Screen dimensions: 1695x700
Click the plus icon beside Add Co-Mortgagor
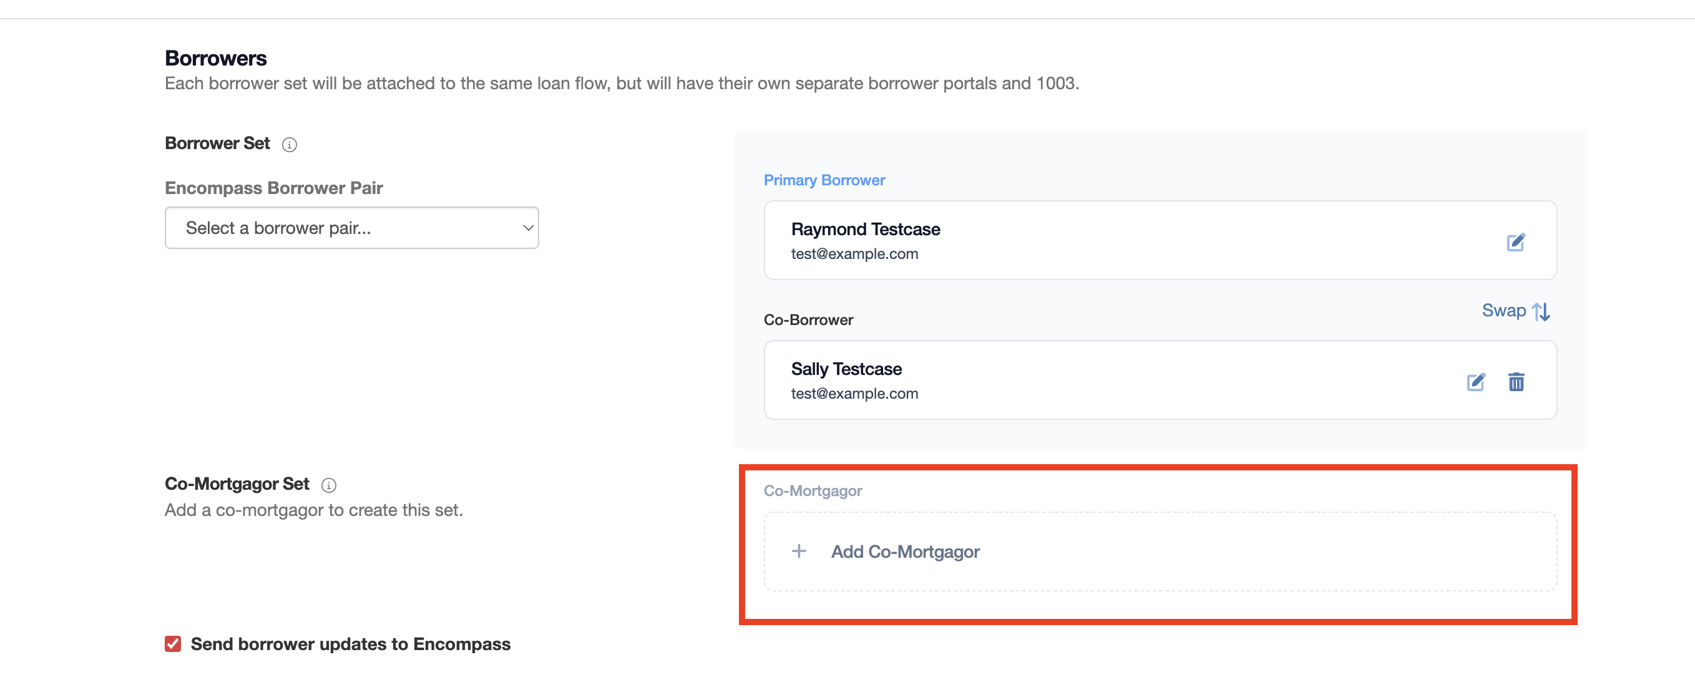coord(798,551)
